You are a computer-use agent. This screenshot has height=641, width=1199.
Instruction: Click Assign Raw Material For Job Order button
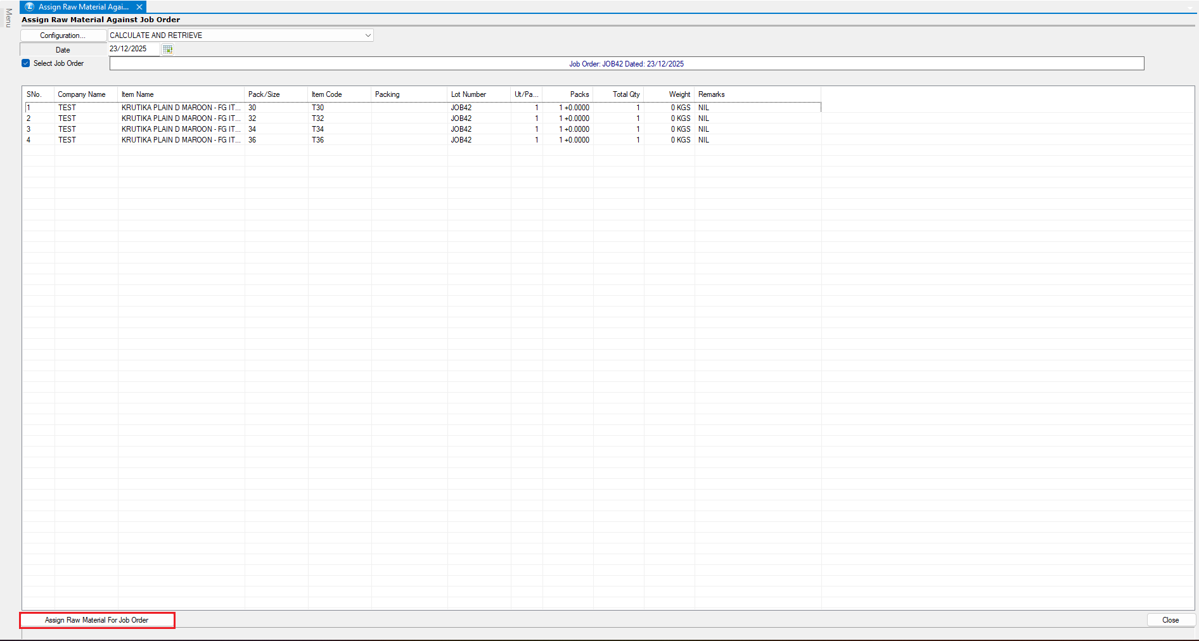[97, 620]
